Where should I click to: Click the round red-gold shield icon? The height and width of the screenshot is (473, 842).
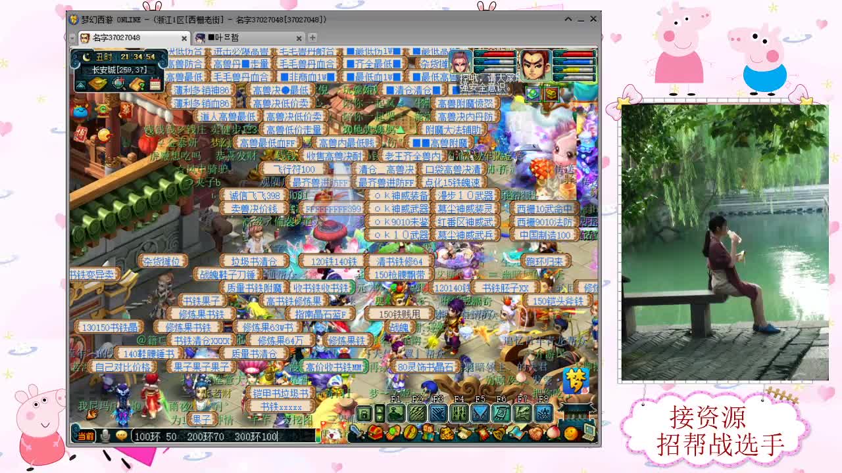click(410, 433)
